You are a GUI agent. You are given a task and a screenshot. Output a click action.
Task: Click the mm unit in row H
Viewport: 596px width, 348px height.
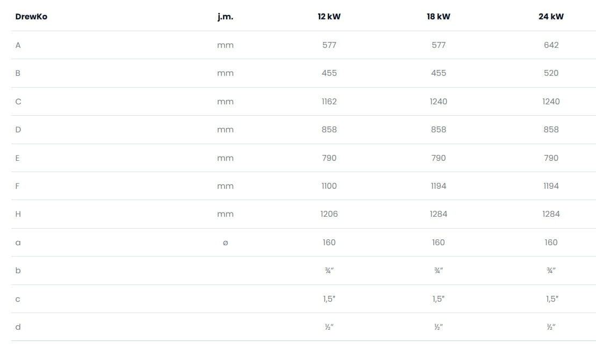225,214
